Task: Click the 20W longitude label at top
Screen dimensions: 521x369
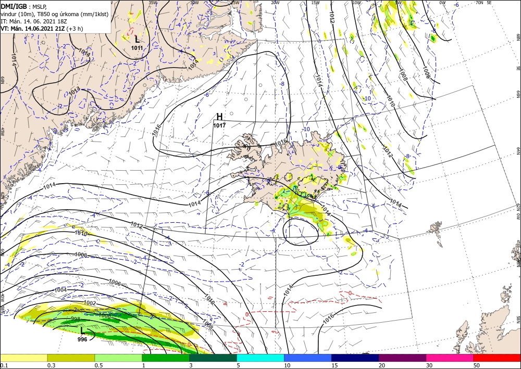Action: [275, 3]
